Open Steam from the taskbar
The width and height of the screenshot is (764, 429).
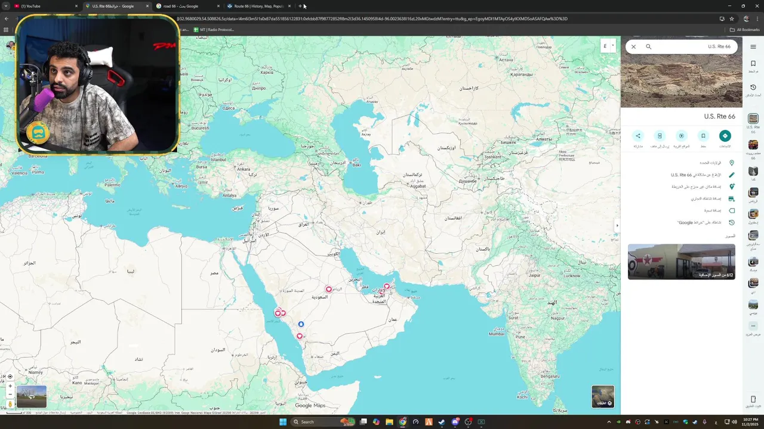click(442, 422)
